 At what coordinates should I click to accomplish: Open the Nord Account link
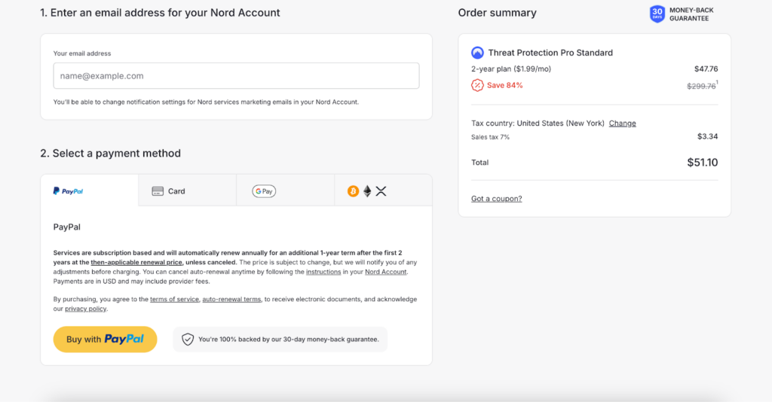385,272
